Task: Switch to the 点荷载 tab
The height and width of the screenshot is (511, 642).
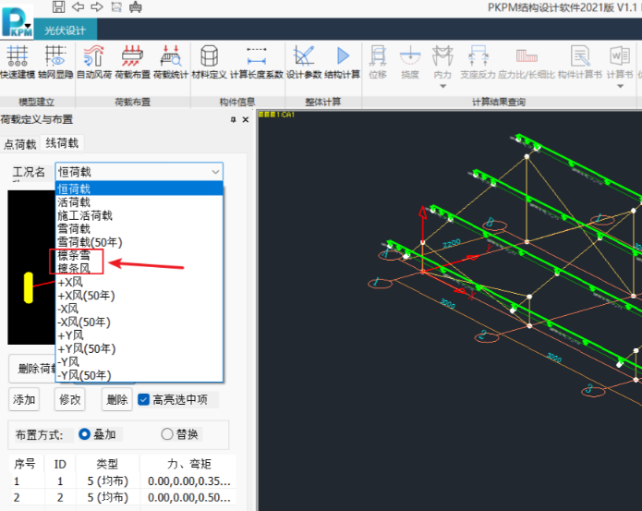Action: tap(19, 143)
